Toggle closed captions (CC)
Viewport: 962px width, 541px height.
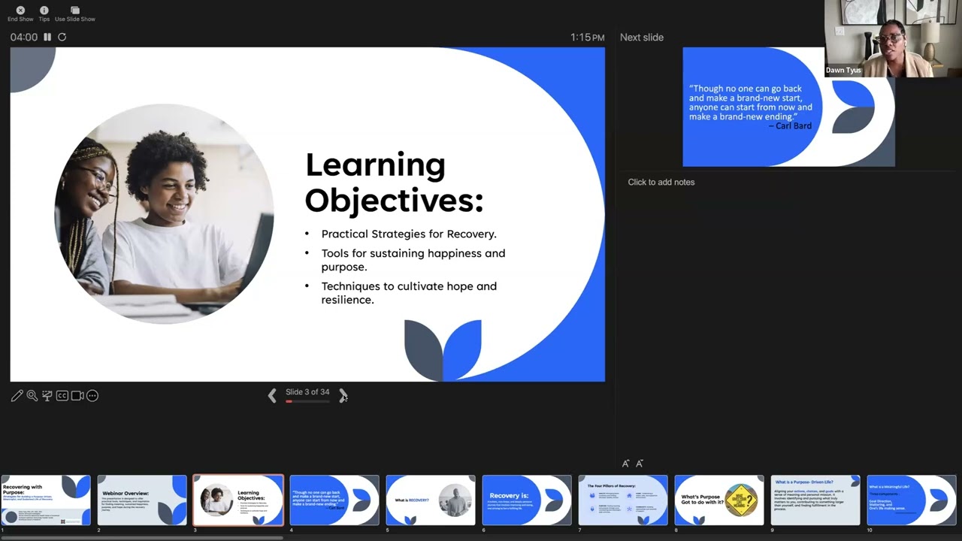[x=62, y=395]
